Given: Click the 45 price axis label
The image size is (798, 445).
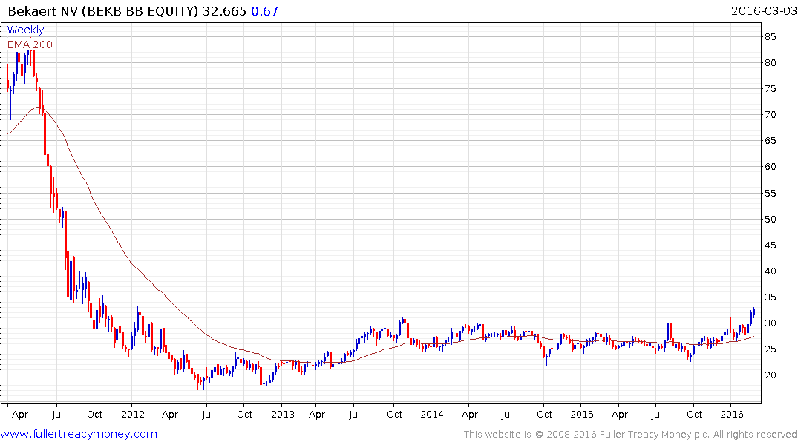Looking at the screenshot, I should (770, 245).
